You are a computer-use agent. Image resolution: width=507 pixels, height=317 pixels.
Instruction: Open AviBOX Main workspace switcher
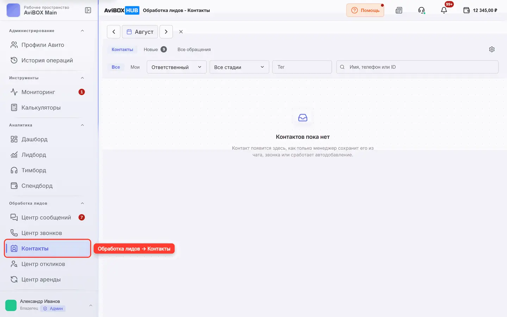[40, 10]
